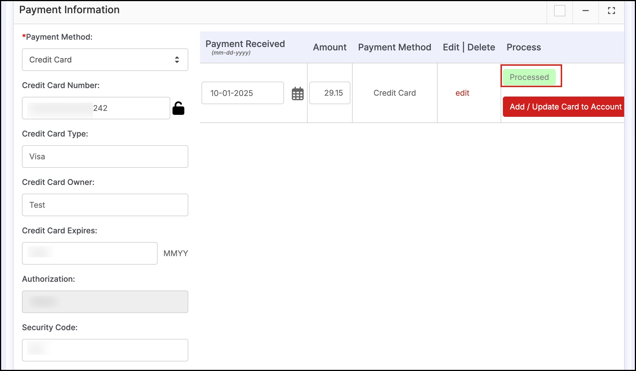636x371 pixels.
Task: Select the Credit Card Owner field
Action: point(105,205)
